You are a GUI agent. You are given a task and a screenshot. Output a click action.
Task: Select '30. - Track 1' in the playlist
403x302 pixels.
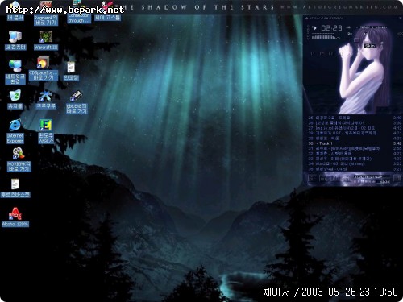355,143
